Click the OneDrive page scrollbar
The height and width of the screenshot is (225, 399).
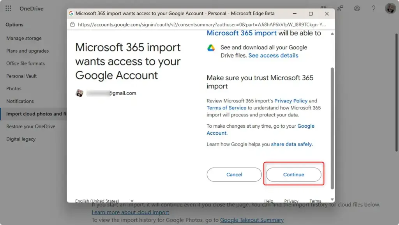point(396,93)
